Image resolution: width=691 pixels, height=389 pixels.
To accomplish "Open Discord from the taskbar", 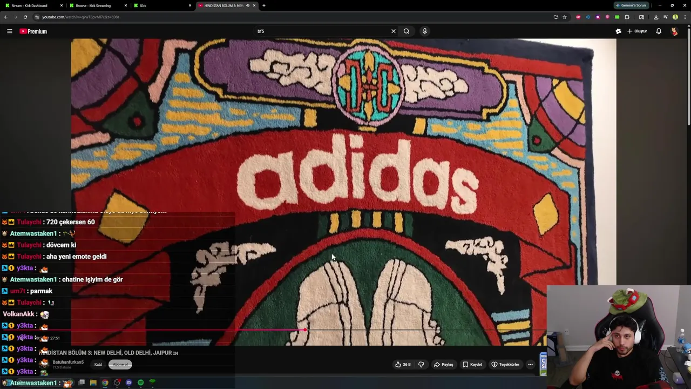I will tap(128, 383).
